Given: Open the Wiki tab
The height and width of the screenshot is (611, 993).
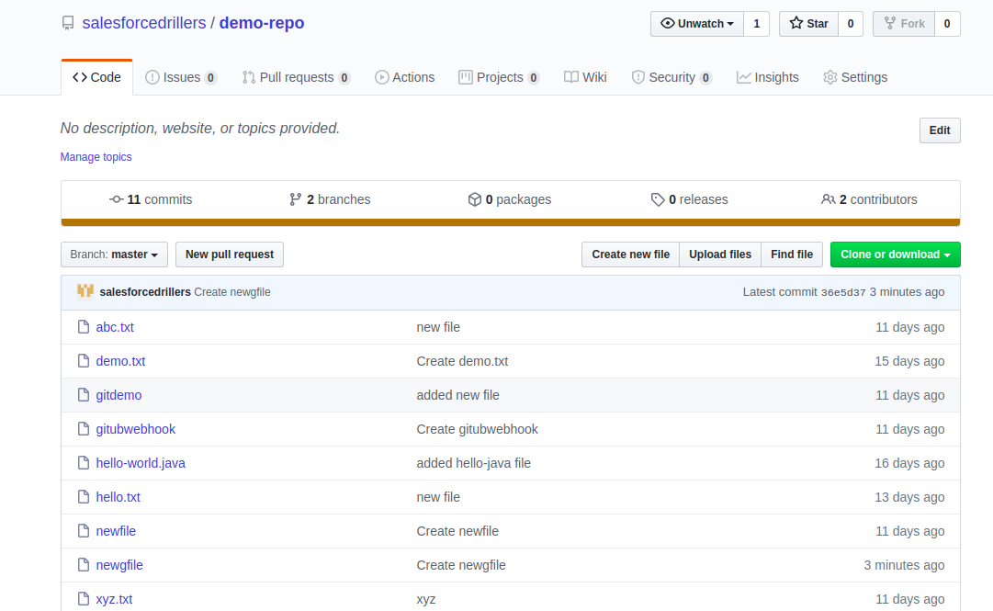Looking at the screenshot, I should pyautogui.click(x=585, y=77).
